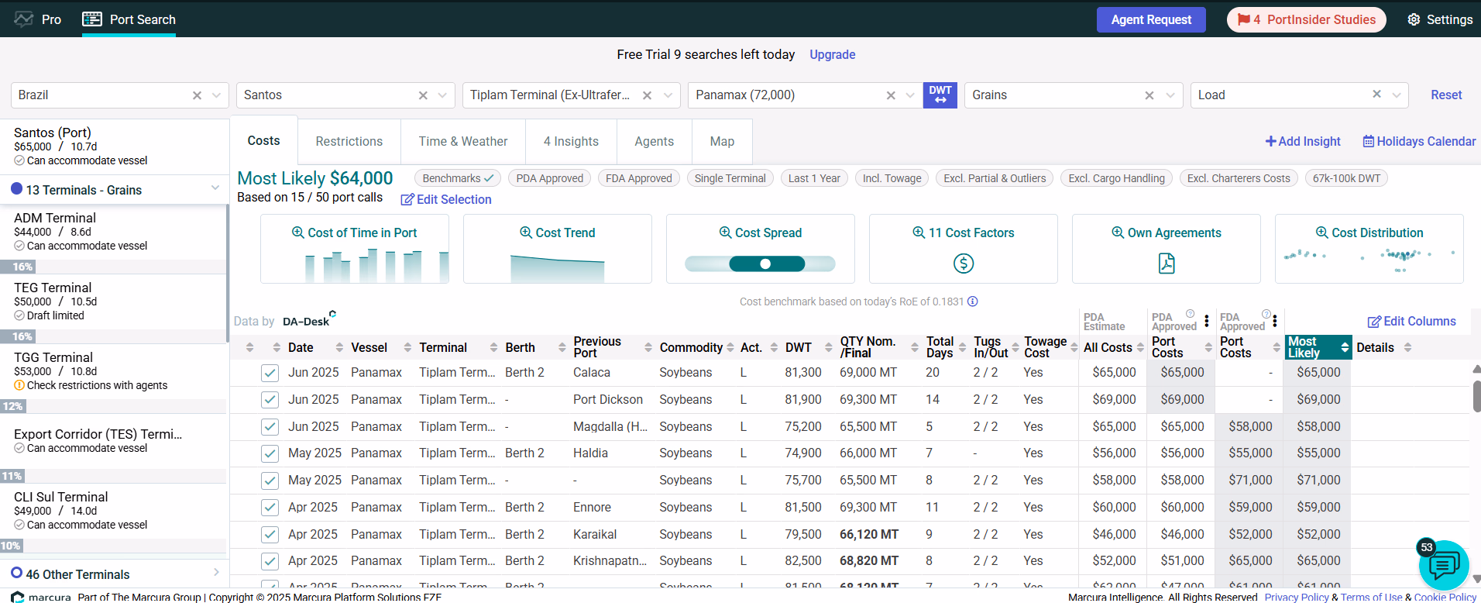This screenshot has width=1481, height=603.
Task: Uncheck the Calaca Jun 2025 row checkbox
Action: pyautogui.click(x=270, y=373)
